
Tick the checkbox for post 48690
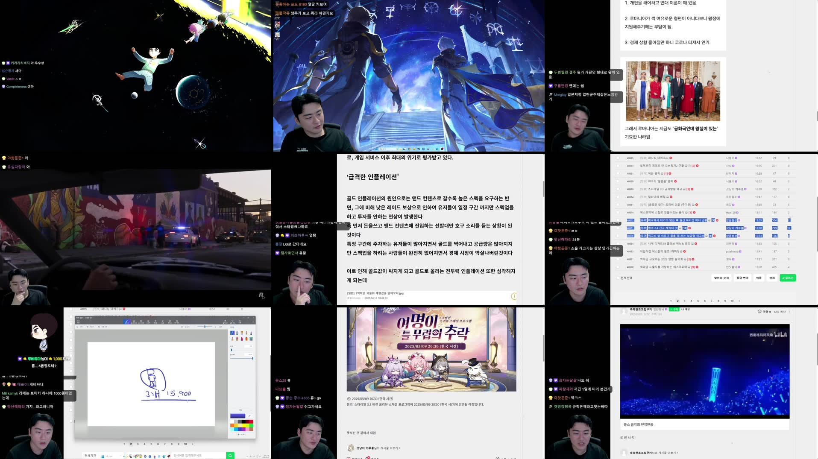[x=618, y=181]
